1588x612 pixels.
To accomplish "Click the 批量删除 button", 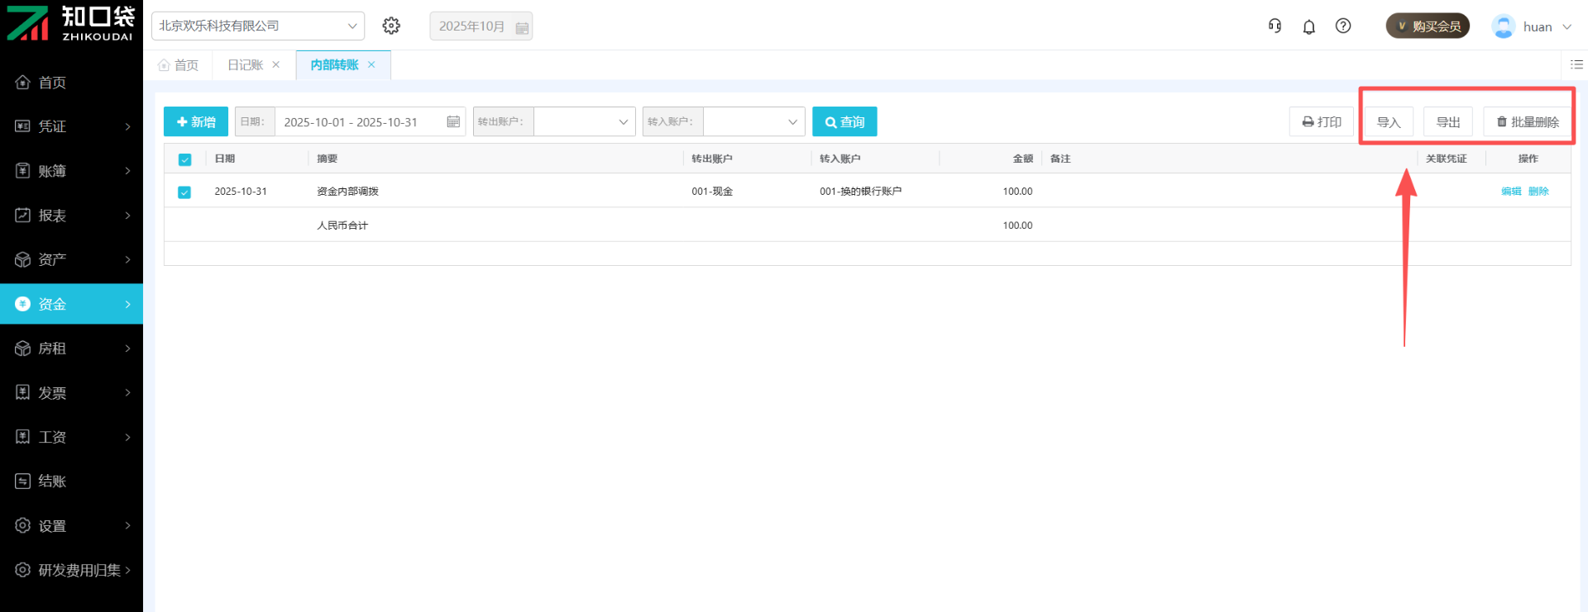I will [1528, 121].
